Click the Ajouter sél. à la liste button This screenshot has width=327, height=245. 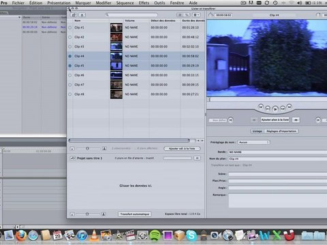[182, 148]
